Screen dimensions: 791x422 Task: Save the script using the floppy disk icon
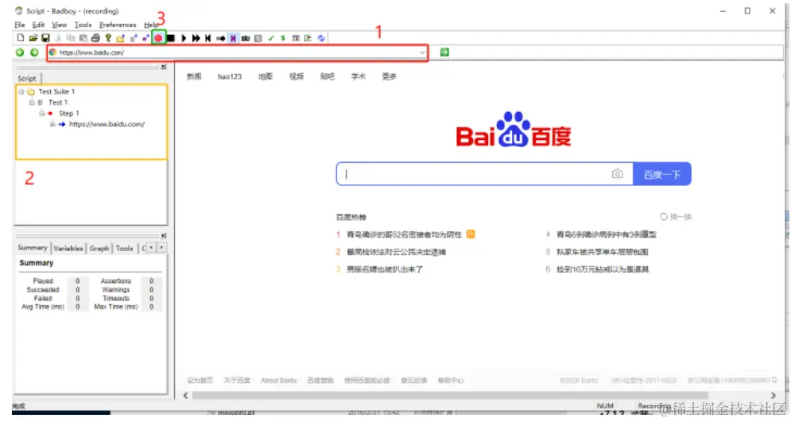(x=45, y=38)
